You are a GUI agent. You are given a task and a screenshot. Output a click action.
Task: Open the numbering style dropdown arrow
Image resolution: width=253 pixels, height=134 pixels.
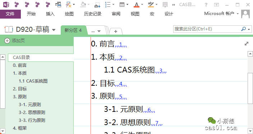click(113, 5)
